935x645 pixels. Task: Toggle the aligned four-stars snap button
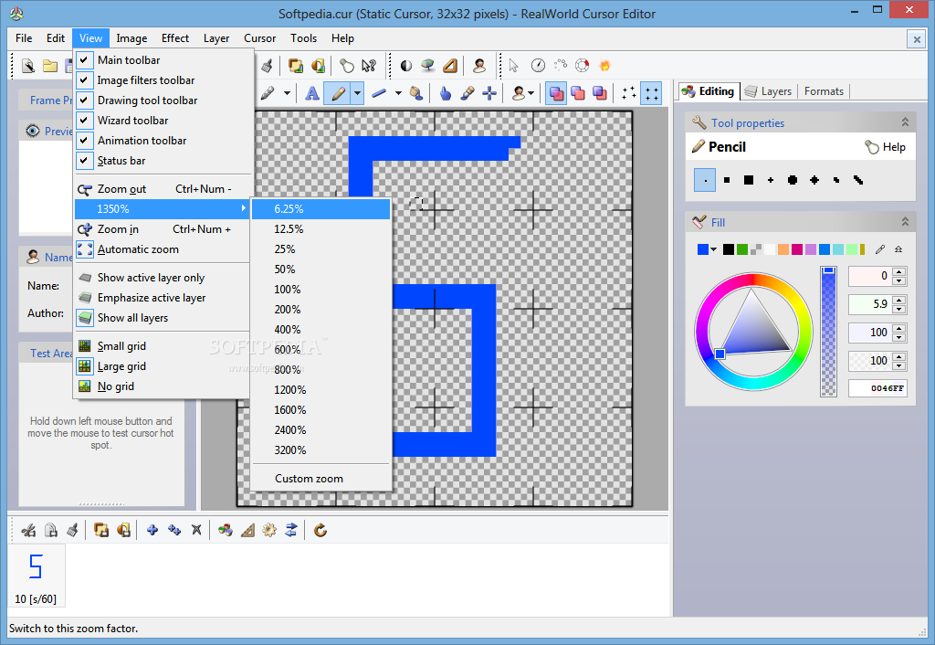650,94
